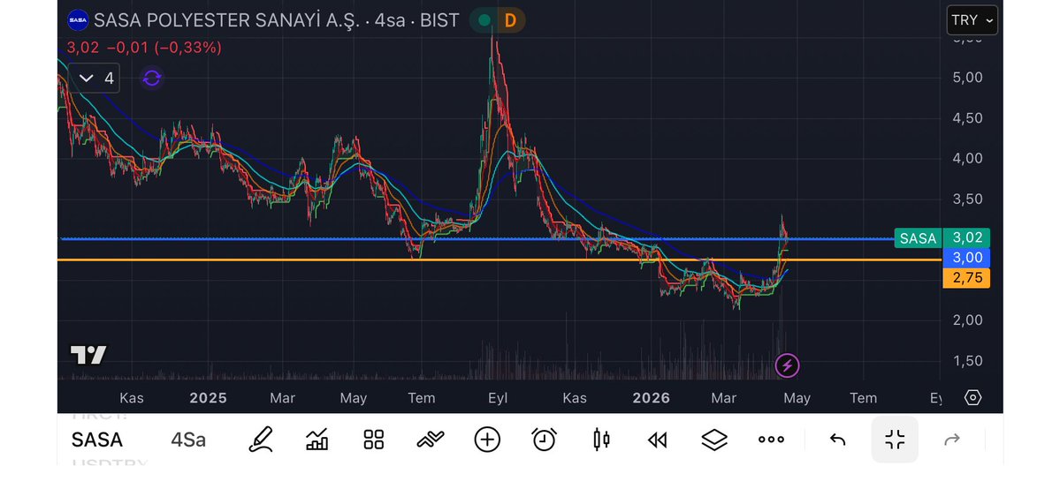Tap the plus circle to add symbol
Image resolution: width=1060 pixels, height=489 pixels.
point(487,440)
